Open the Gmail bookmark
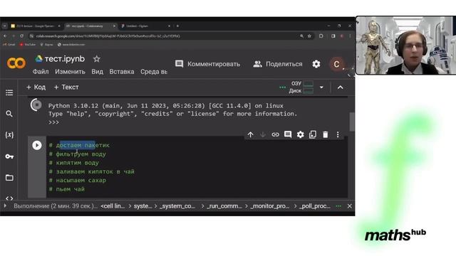The width and height of the screenshot is (456, 256). (9, 44)
